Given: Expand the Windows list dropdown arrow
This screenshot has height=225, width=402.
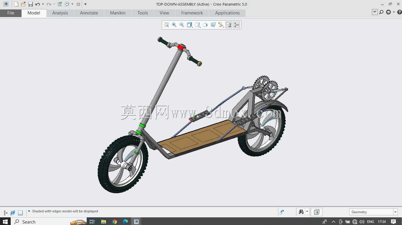Looking at the screenshot, I should coord(72,4).
